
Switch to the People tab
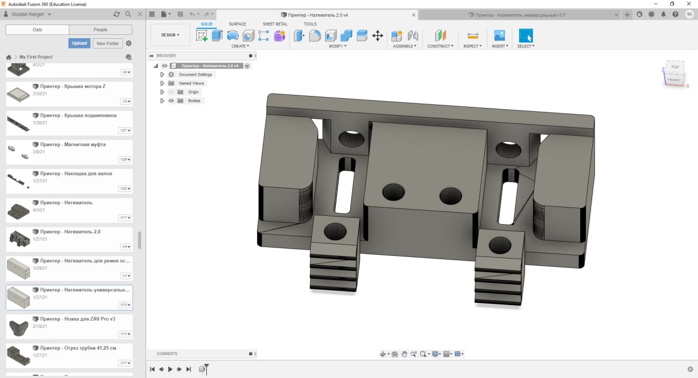[100, 29]
